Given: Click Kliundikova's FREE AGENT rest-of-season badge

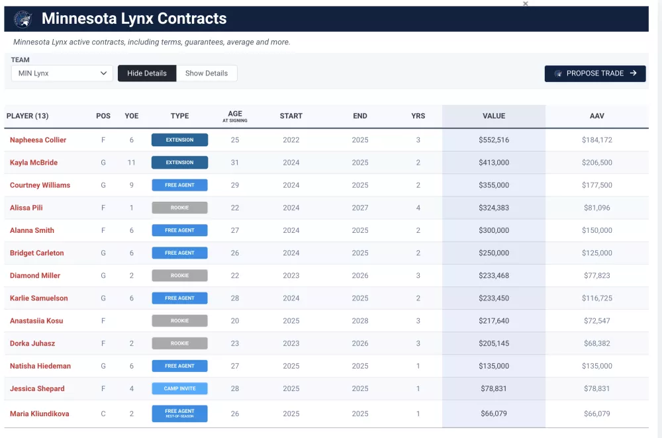Looking at the screenshot, I should tap(179, 414).
